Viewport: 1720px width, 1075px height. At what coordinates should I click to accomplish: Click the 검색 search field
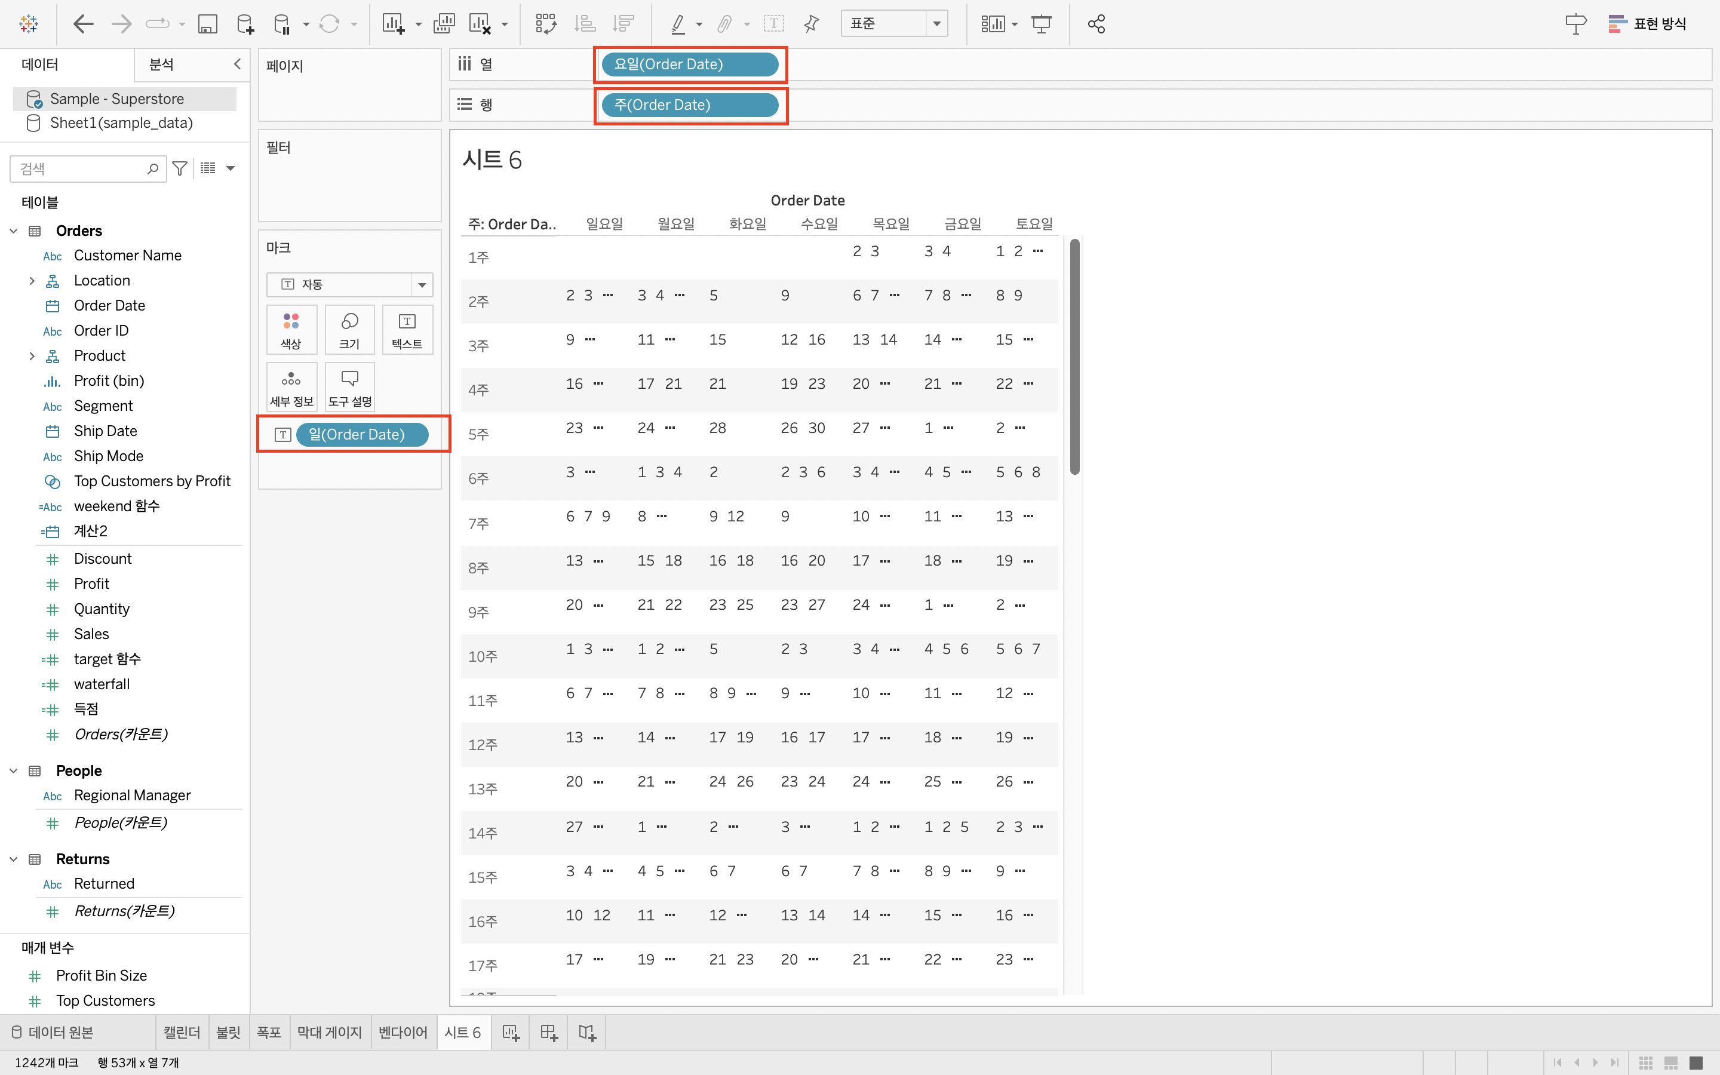click(x=88, y=168)
